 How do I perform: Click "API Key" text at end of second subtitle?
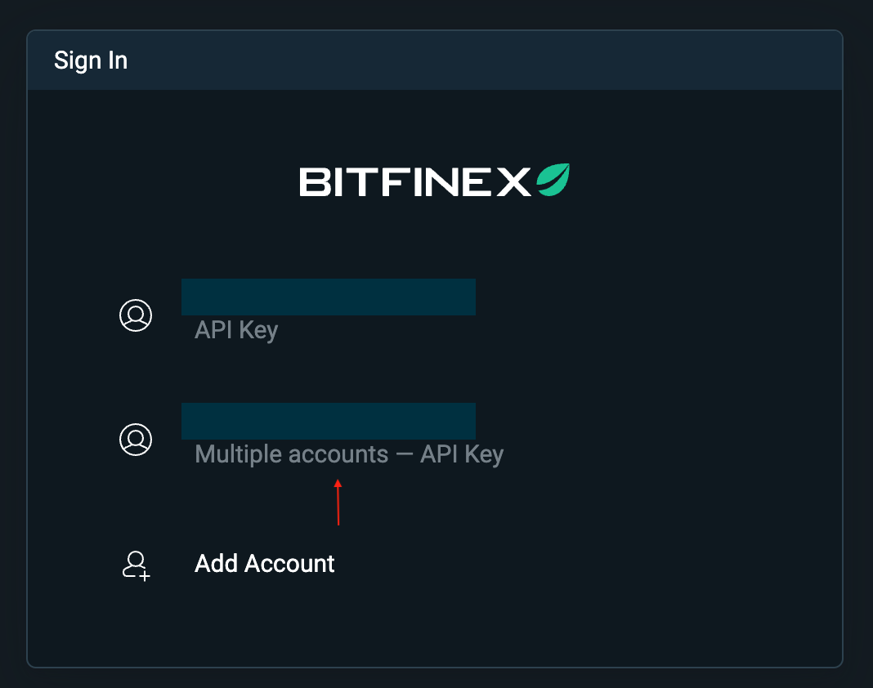tap(462, 455)
